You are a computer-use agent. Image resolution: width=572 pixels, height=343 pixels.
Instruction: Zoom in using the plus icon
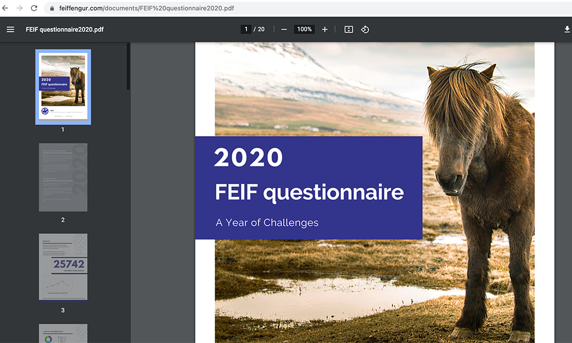click(325, 29)
